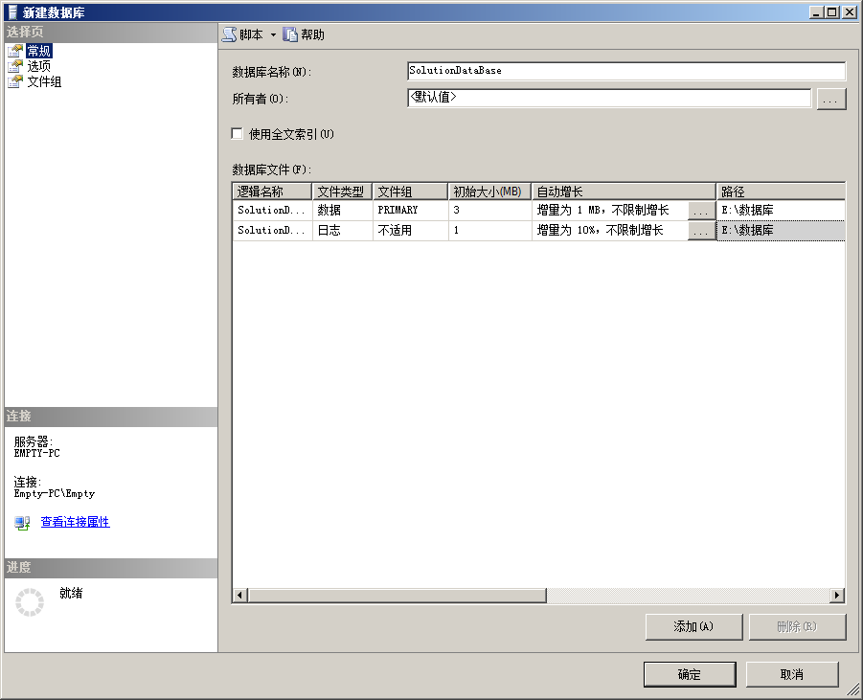Browse for owner with ellipsis button
The height and width of the screenshot is (700, 863).
(830, 99)
